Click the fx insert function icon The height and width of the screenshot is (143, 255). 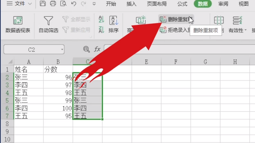click(x=97, y=49)
